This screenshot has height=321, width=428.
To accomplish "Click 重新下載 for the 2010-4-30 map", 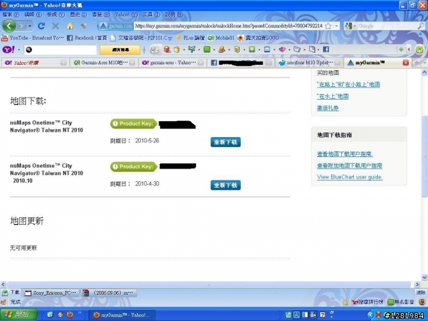I will pyautogui.click(x=225, y=185).
